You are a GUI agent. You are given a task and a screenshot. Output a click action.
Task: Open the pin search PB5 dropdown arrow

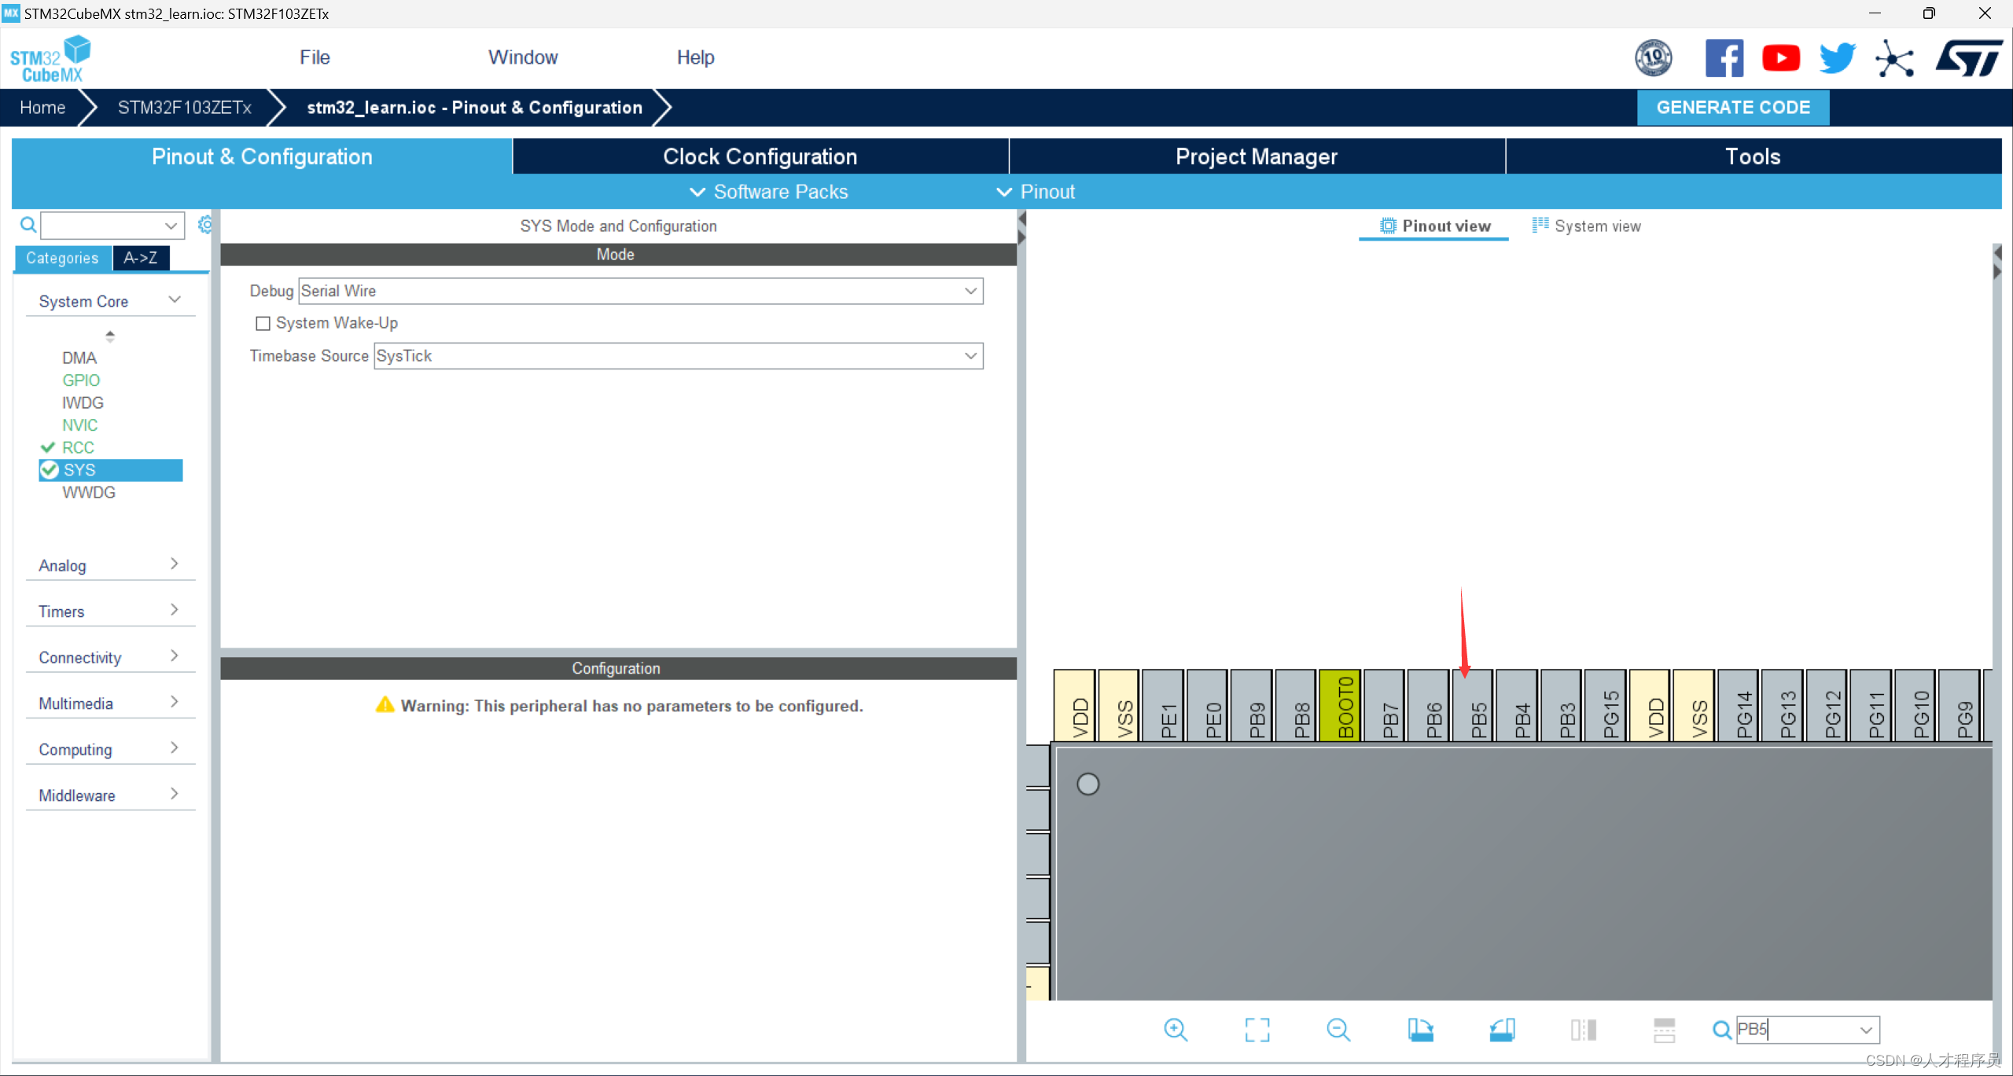[x=1866, y=1030]
